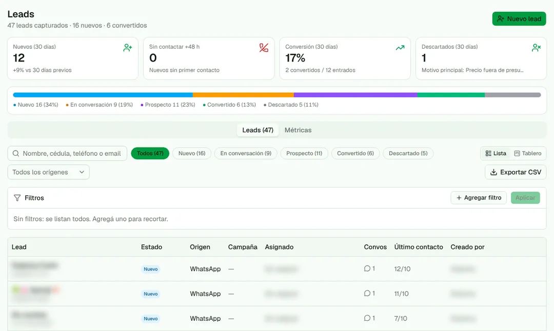This screenshot has width=554, height=331.
Task: Click the Nuevo badge in the 11/10 row
Action: click(150, 294)
